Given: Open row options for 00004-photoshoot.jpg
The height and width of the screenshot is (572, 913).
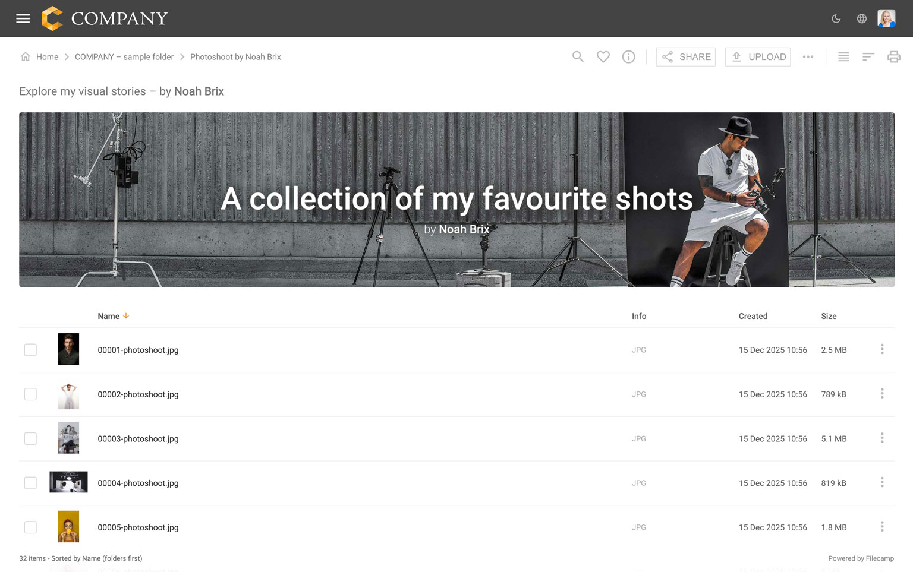Looking at the screenshot, I should pyautogui.click(x=882, y=482).
